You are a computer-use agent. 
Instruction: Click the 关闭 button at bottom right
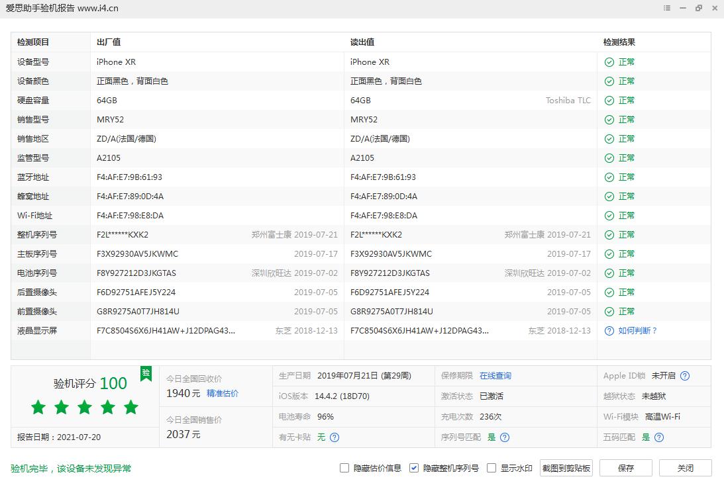tap(686, 468)
